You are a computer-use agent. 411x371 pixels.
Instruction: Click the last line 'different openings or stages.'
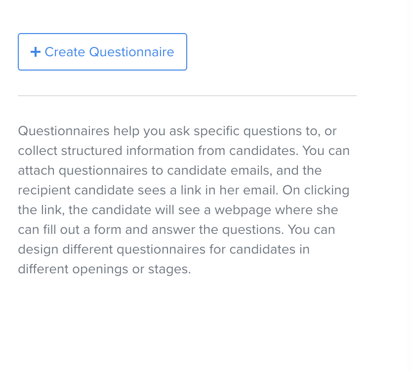click(x=104, y=269)
